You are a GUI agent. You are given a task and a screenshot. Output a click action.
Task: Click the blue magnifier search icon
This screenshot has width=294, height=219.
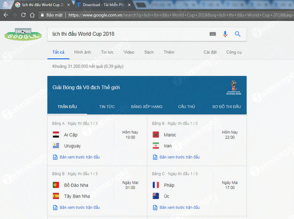coord(237,34)
